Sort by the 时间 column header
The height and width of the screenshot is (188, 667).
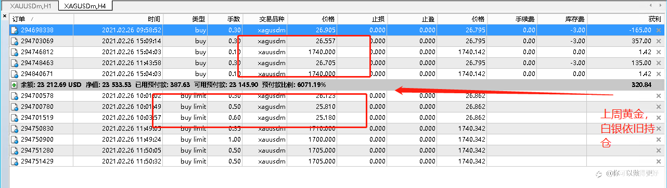point(119,19)
